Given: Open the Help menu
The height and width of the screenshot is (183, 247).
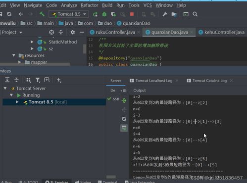Looking at the screenshot, I should click(x=181, y=5).
